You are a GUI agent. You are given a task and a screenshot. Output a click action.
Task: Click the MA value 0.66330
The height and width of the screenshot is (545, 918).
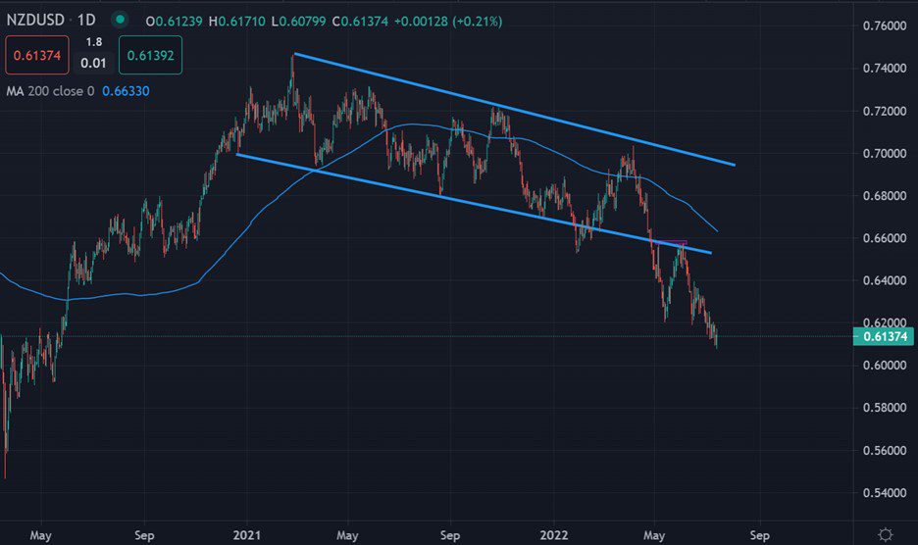pyautogui.click(x=126, y=91)
